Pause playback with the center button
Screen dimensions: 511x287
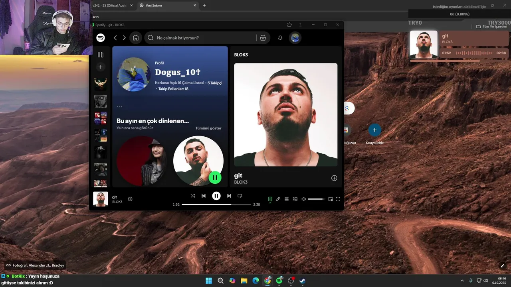216,196
